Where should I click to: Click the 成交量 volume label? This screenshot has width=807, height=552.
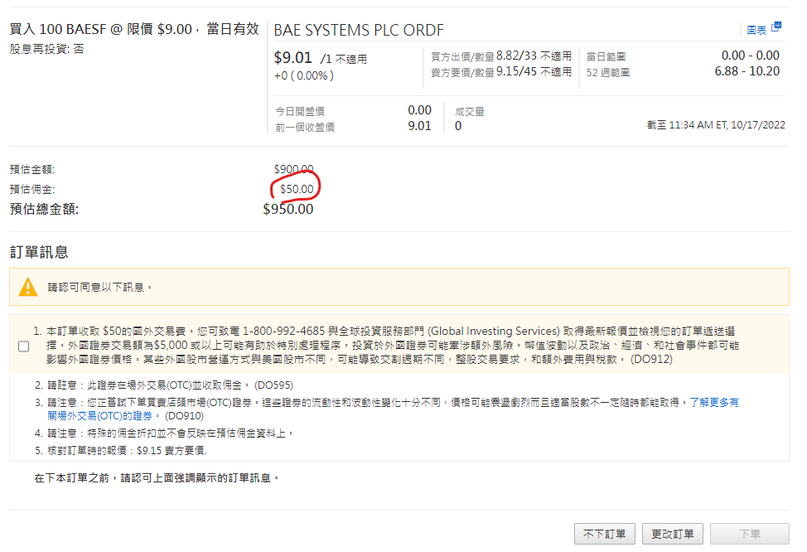click(470, 111)
